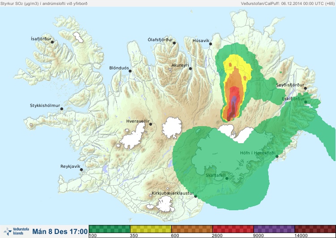Click the Ísafjörður label text
This screenshot has width=336, height=238.
41,39
